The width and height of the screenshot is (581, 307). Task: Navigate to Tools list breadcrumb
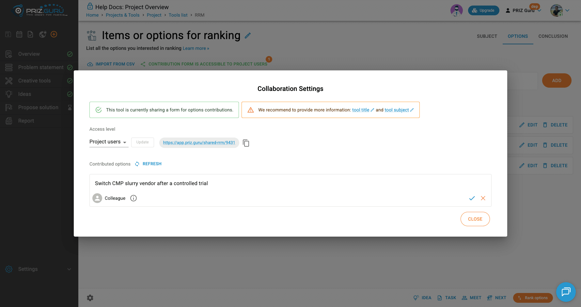(x=178, y=15)
